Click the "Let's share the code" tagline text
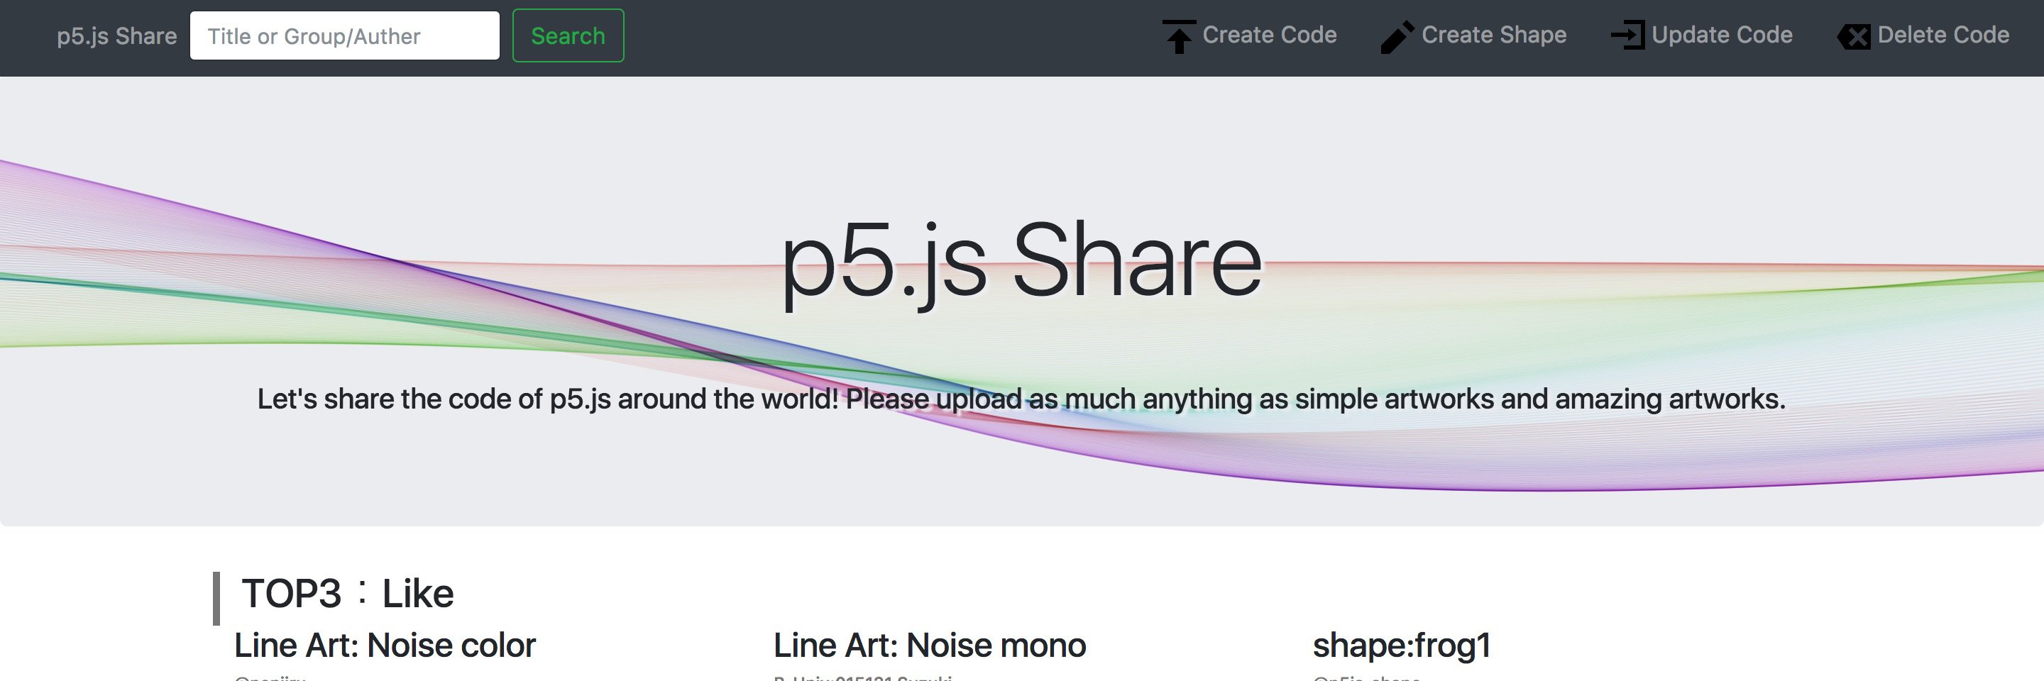2044x681 pixels. (1022, 399)
